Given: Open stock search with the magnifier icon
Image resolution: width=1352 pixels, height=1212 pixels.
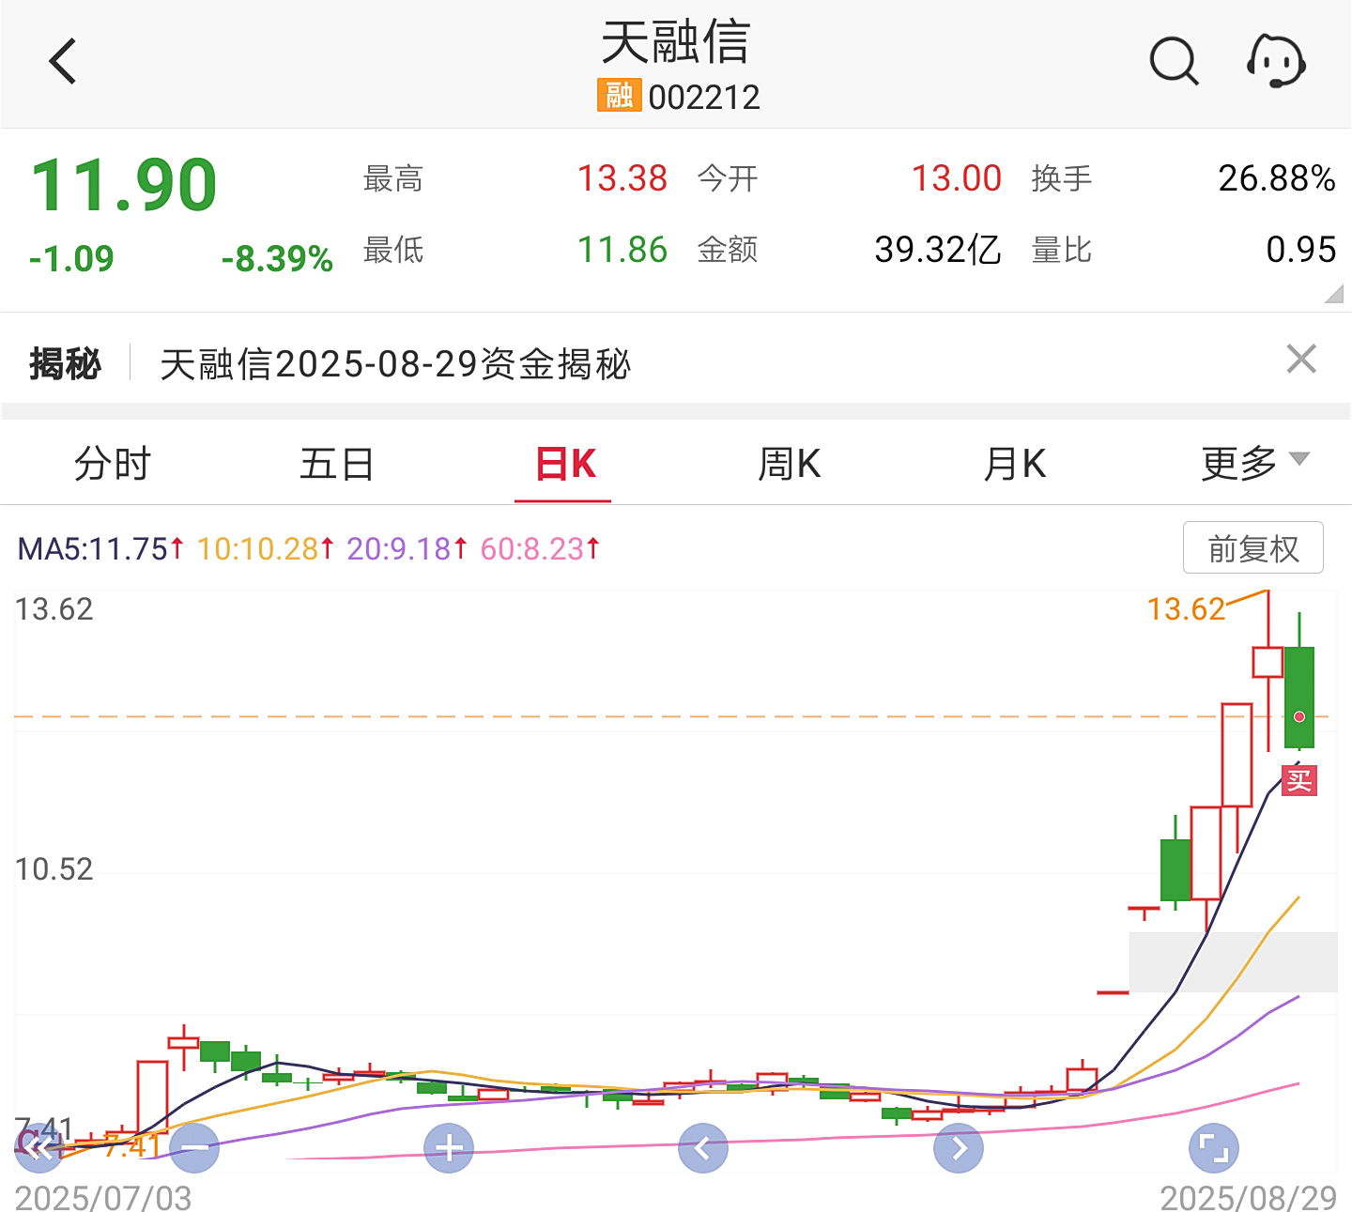Looking at the screenshot, I should click(1174, 62).
